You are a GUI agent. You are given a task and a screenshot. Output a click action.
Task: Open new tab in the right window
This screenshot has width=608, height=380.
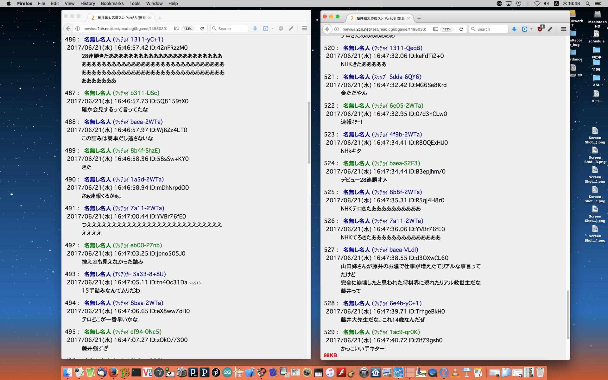click(x=419, y=18)
